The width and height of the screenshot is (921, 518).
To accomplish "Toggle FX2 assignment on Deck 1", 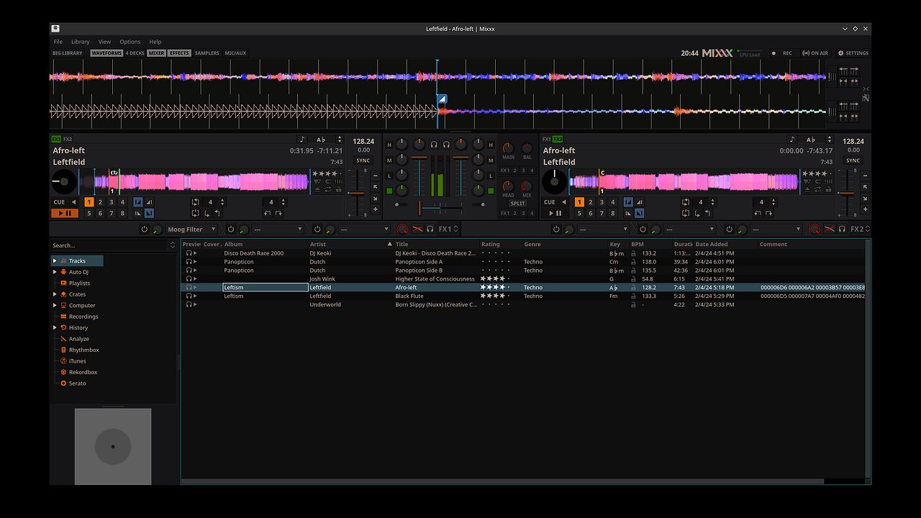I will pos(68,139).
